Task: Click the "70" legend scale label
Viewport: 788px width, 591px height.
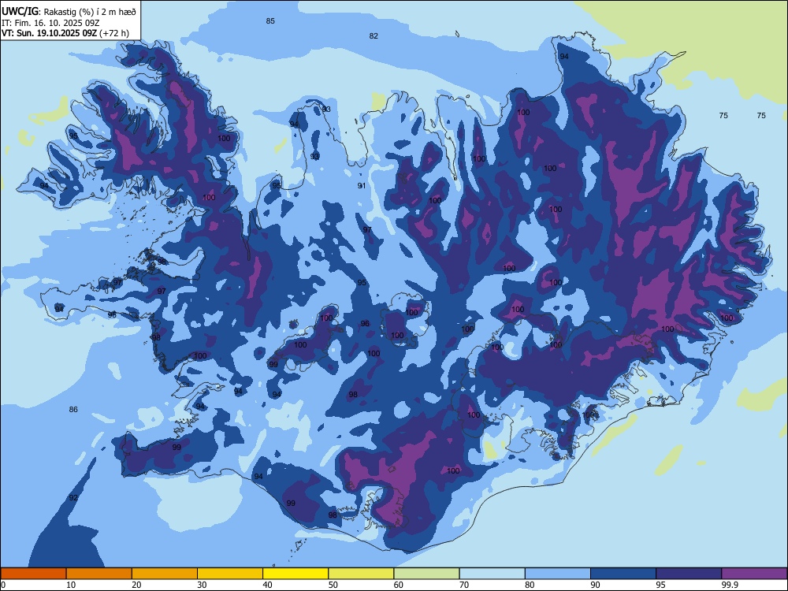Action: (464, 585)
